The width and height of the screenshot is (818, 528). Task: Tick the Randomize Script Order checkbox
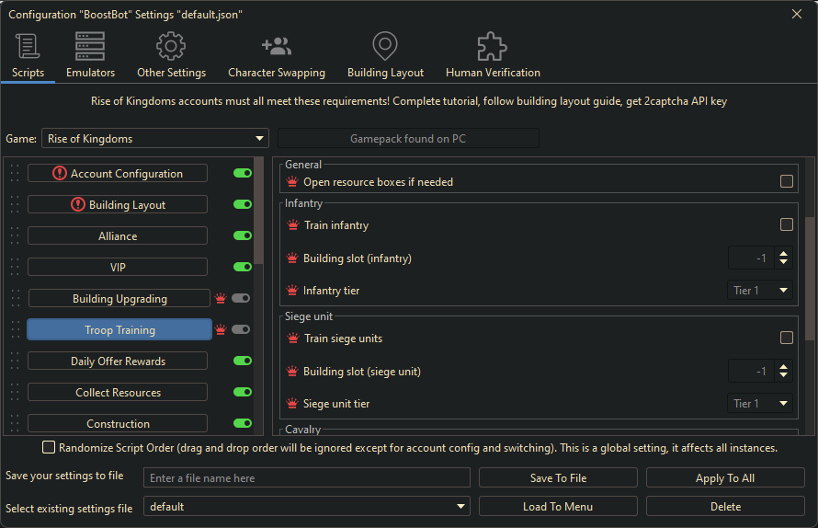coord(49,448)
